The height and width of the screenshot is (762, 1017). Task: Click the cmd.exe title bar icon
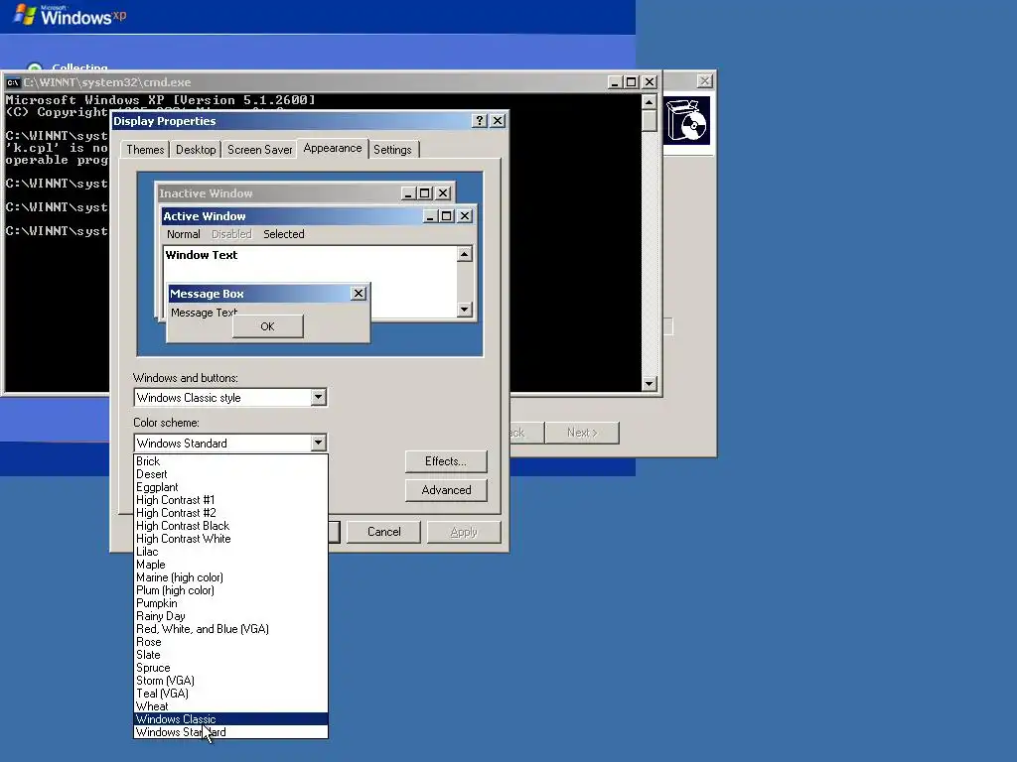tap(13, 82)
